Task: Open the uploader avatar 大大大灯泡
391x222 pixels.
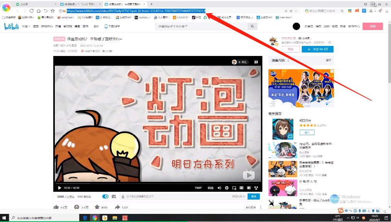Action: click(x=274, y=41)
